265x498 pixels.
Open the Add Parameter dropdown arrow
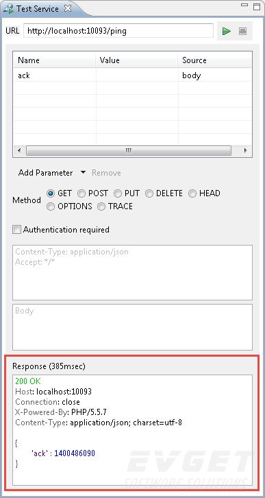pyautogui.click(x=83, y=172)
